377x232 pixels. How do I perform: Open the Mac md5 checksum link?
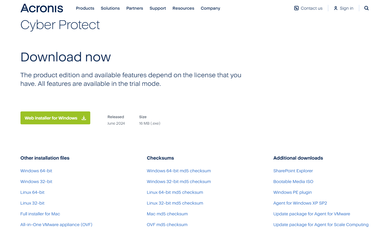pos(167,214)
